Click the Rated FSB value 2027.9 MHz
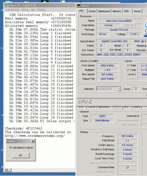The image size is (147, 176). 107,79
